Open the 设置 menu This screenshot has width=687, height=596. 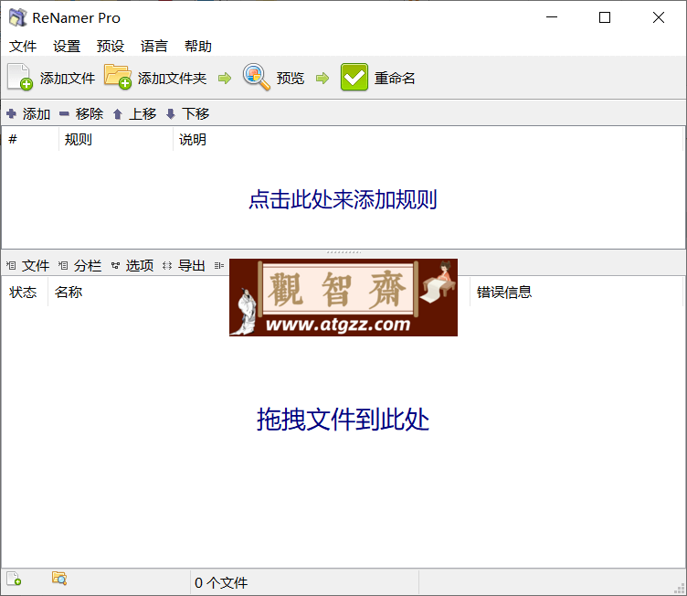(67, 46)
